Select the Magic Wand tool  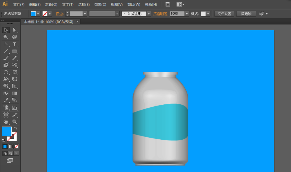pos(6,37)
